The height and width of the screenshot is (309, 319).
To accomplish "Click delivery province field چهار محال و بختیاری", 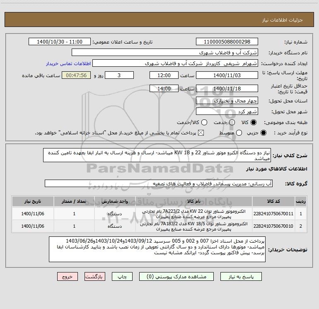I will point(227,101).
